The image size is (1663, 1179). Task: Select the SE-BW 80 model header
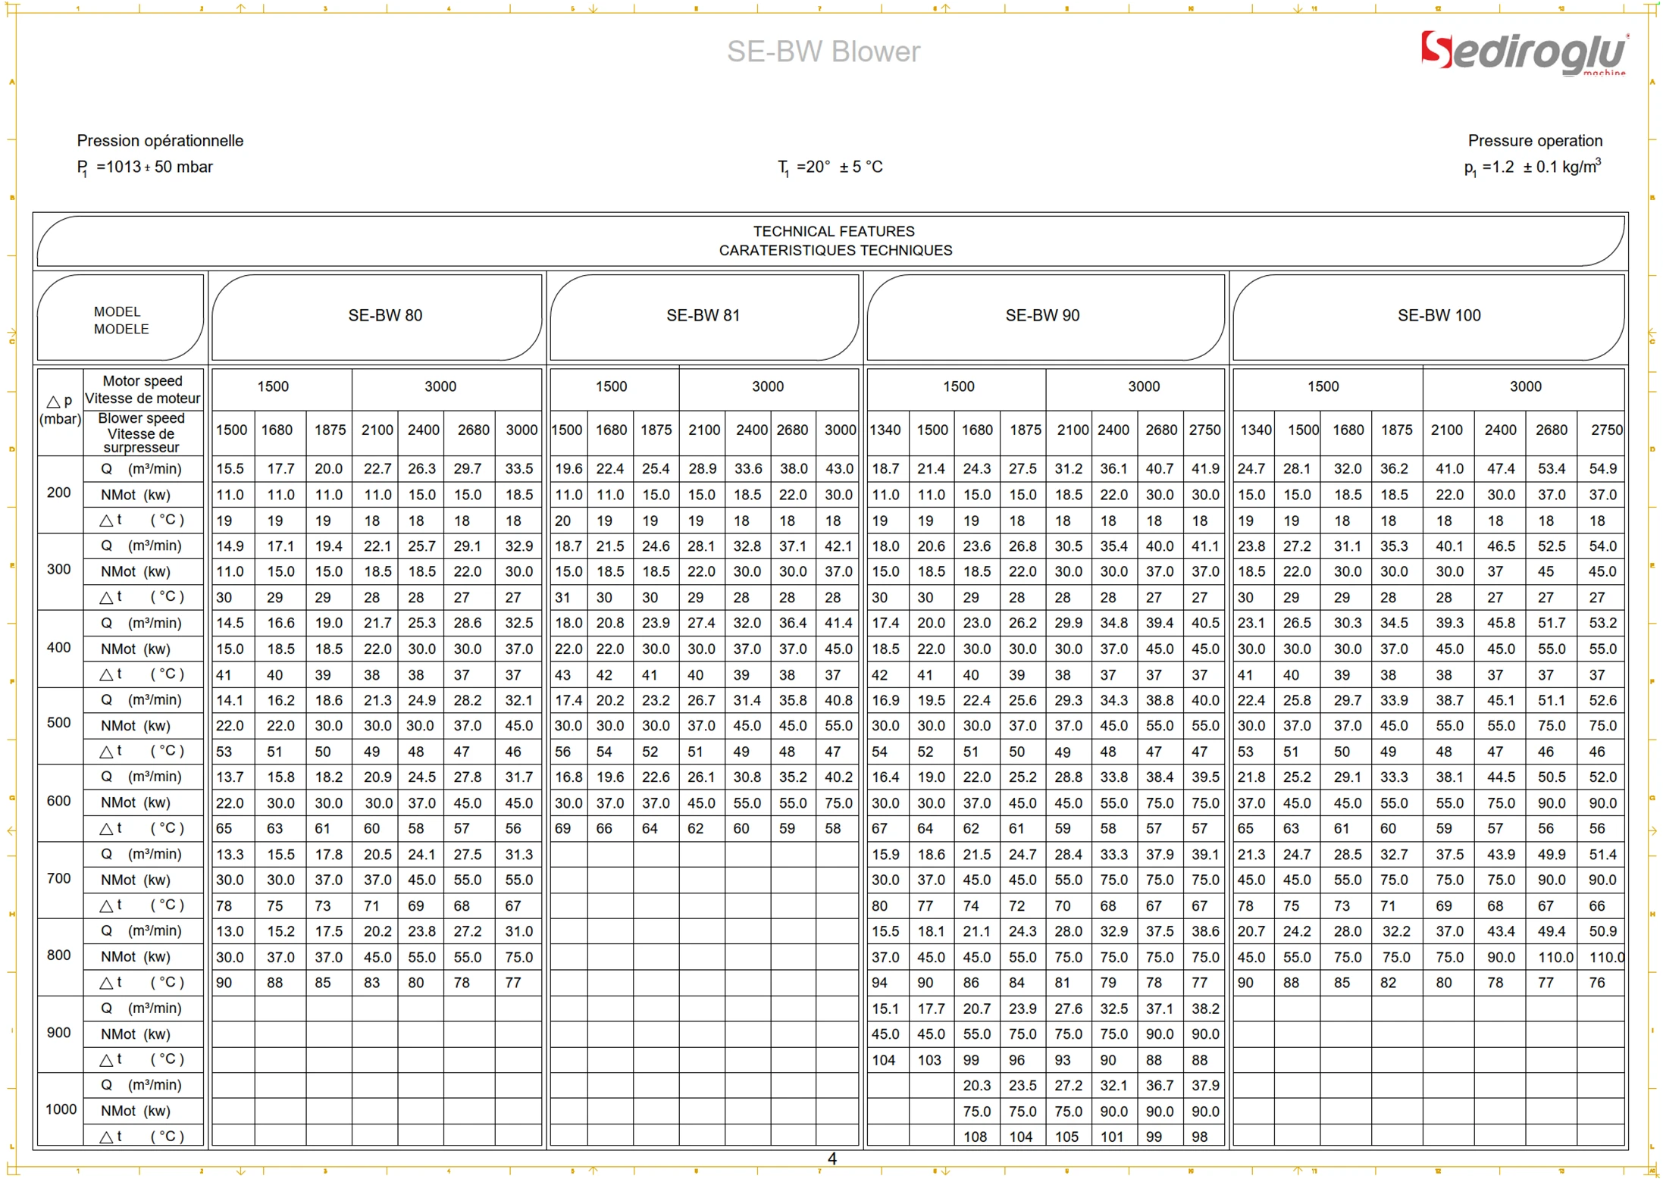[384, 315]
